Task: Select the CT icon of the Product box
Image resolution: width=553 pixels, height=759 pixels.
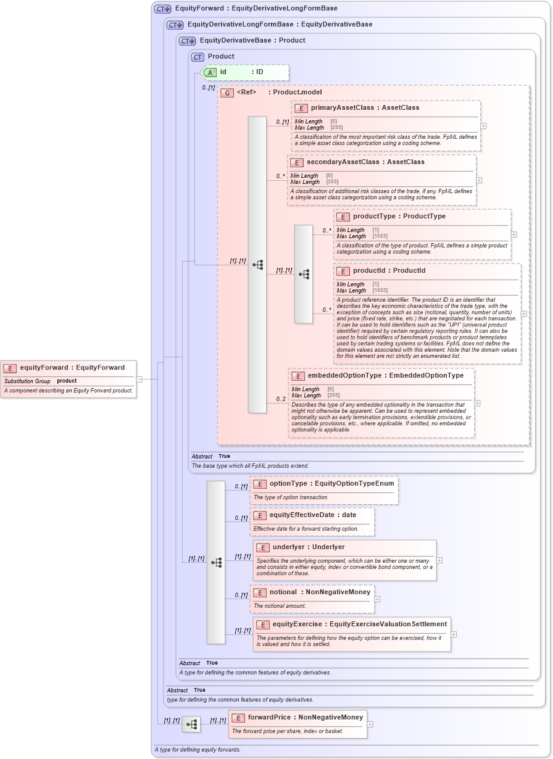Action: [x=196, y=57]
